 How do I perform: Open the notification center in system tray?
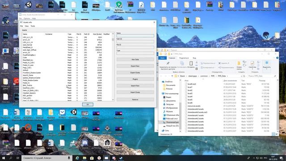[281, 158]
